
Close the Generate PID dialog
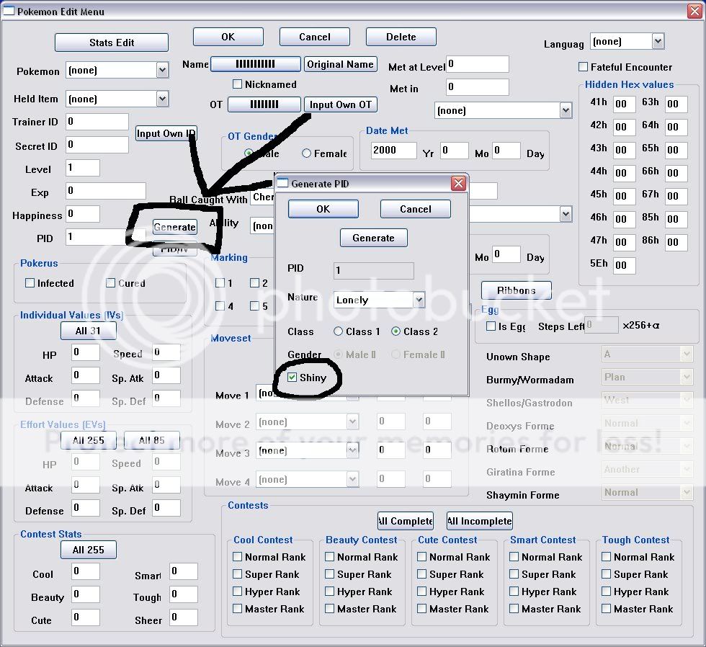point(458,184)
